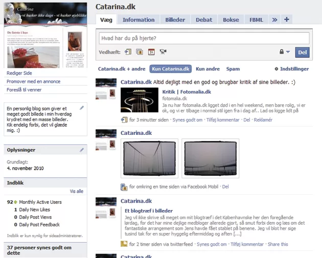The image size is (322, 258).
Task: Open the Billeder tab
Action: 175,20
